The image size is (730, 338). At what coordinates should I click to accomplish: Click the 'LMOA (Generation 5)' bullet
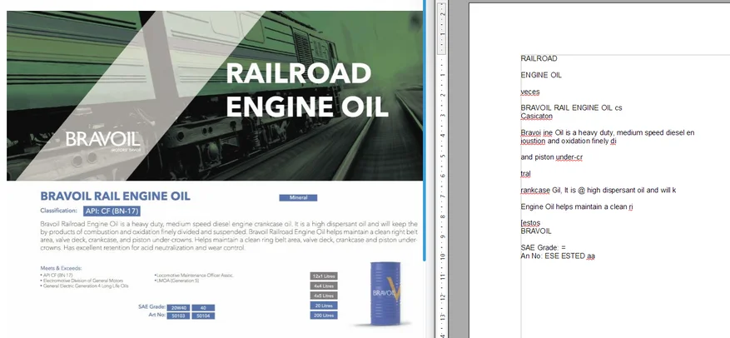pyautogui.click(x=176, y=281)
